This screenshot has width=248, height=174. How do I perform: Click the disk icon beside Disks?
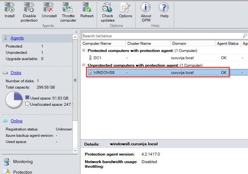(5, 73)
